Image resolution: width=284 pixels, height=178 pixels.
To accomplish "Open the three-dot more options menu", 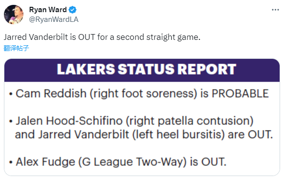I will tap(275, 10).
